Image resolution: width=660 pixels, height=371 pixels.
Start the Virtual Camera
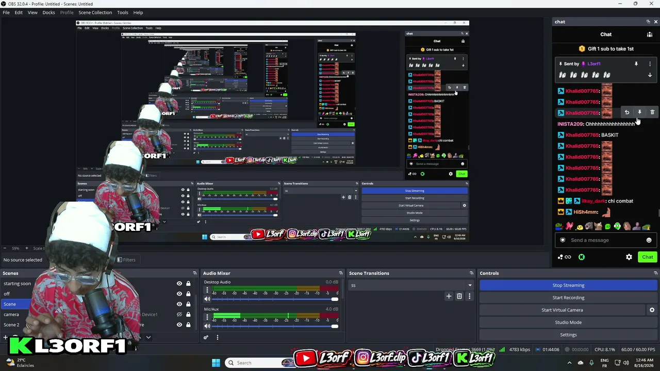tap(562, 310)
